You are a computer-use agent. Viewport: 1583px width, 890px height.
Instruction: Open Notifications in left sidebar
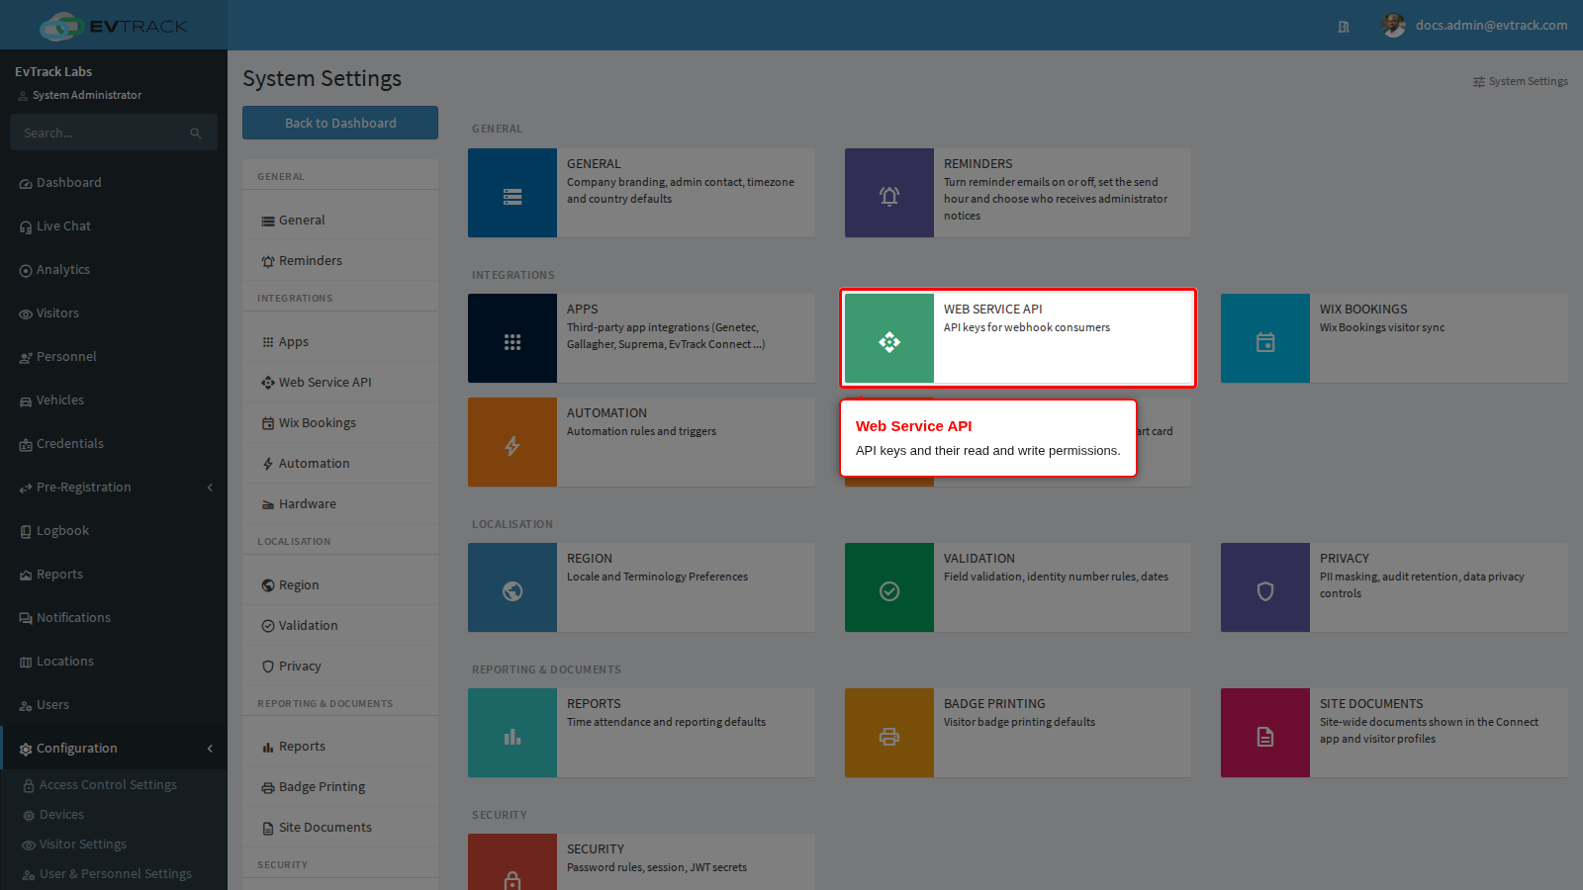point(114,618)
